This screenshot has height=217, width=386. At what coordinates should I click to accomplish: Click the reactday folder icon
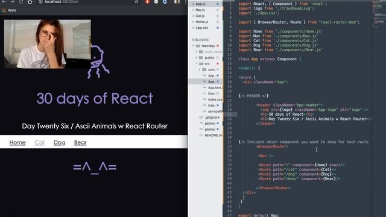[x=198, y=46]
